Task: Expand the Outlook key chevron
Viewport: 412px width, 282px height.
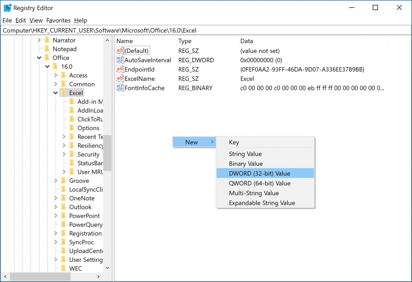Action: pyautogui.click(x=56, y=207)
